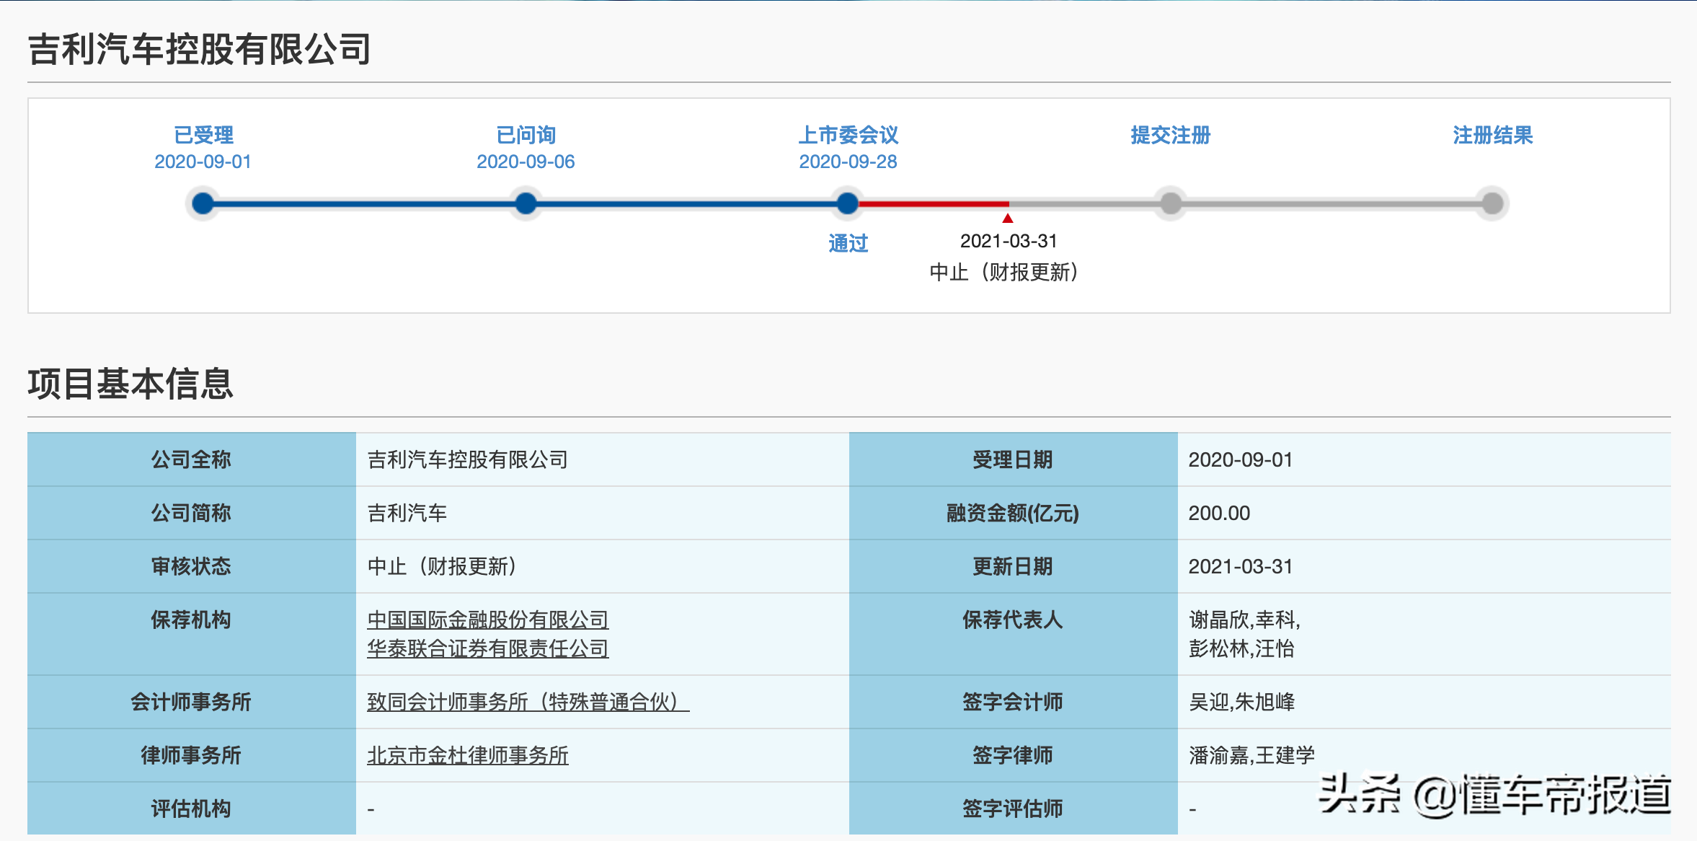
Task: Click the 已问询 timeline node dot
Action: click(x=526, y=203)
